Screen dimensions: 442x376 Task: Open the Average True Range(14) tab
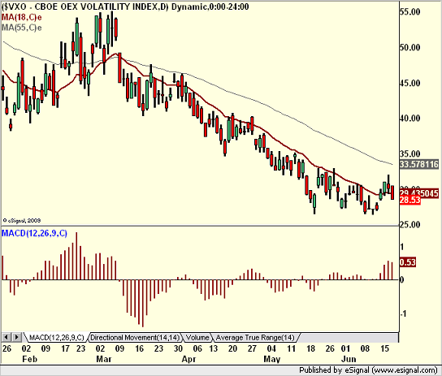[x=255, y=337]
